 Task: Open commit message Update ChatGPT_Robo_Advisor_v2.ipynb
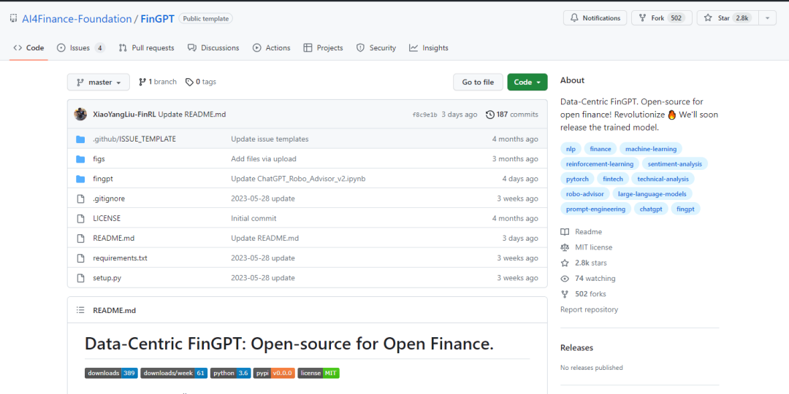(x=298, y=179)
